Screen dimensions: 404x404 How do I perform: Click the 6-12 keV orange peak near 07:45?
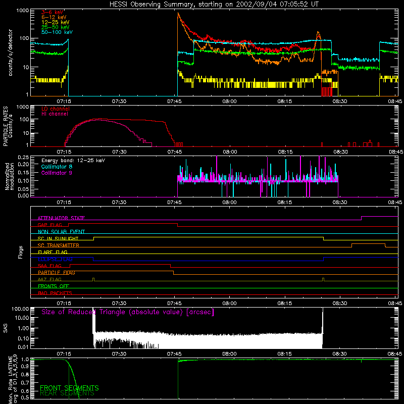click(178, 14)
